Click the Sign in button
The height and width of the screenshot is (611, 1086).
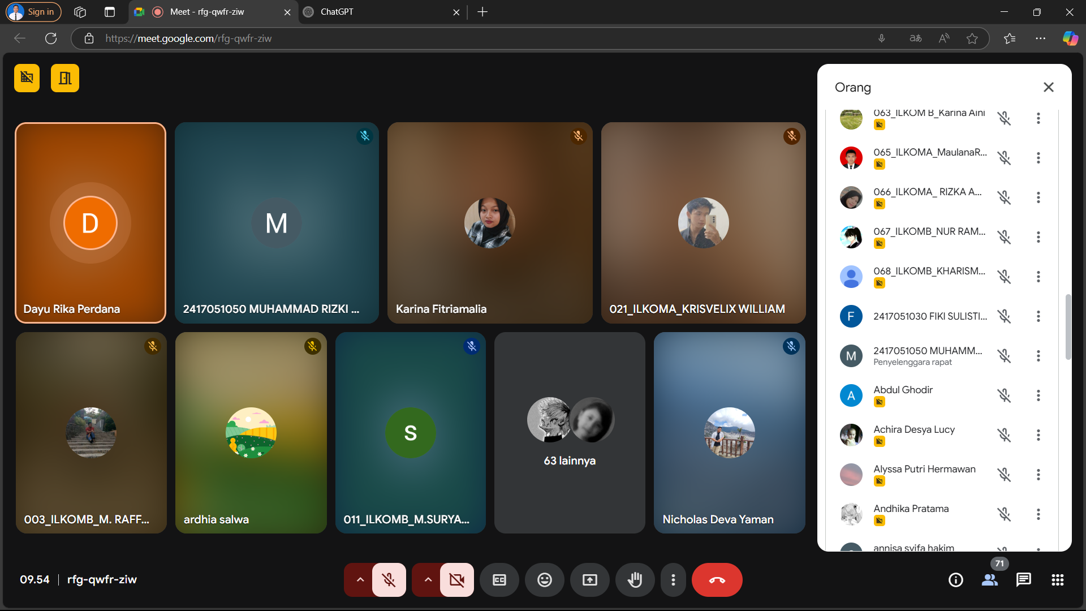tap(34, 12)
